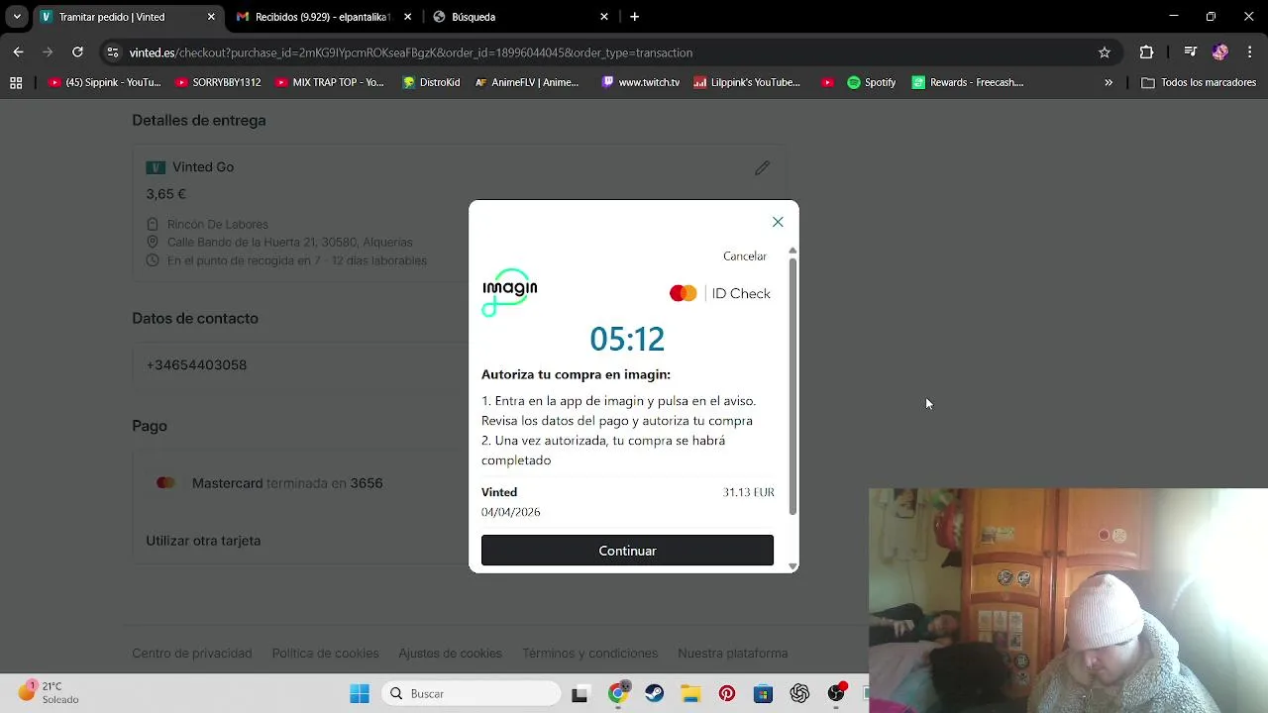Click the dialog's vertical scrollbar

coord(792,386)
